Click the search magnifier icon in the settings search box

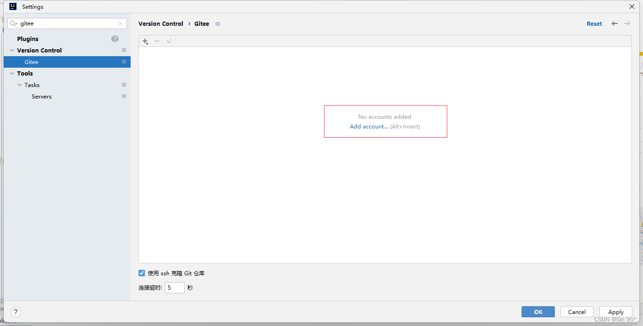[x=13, y=23]
